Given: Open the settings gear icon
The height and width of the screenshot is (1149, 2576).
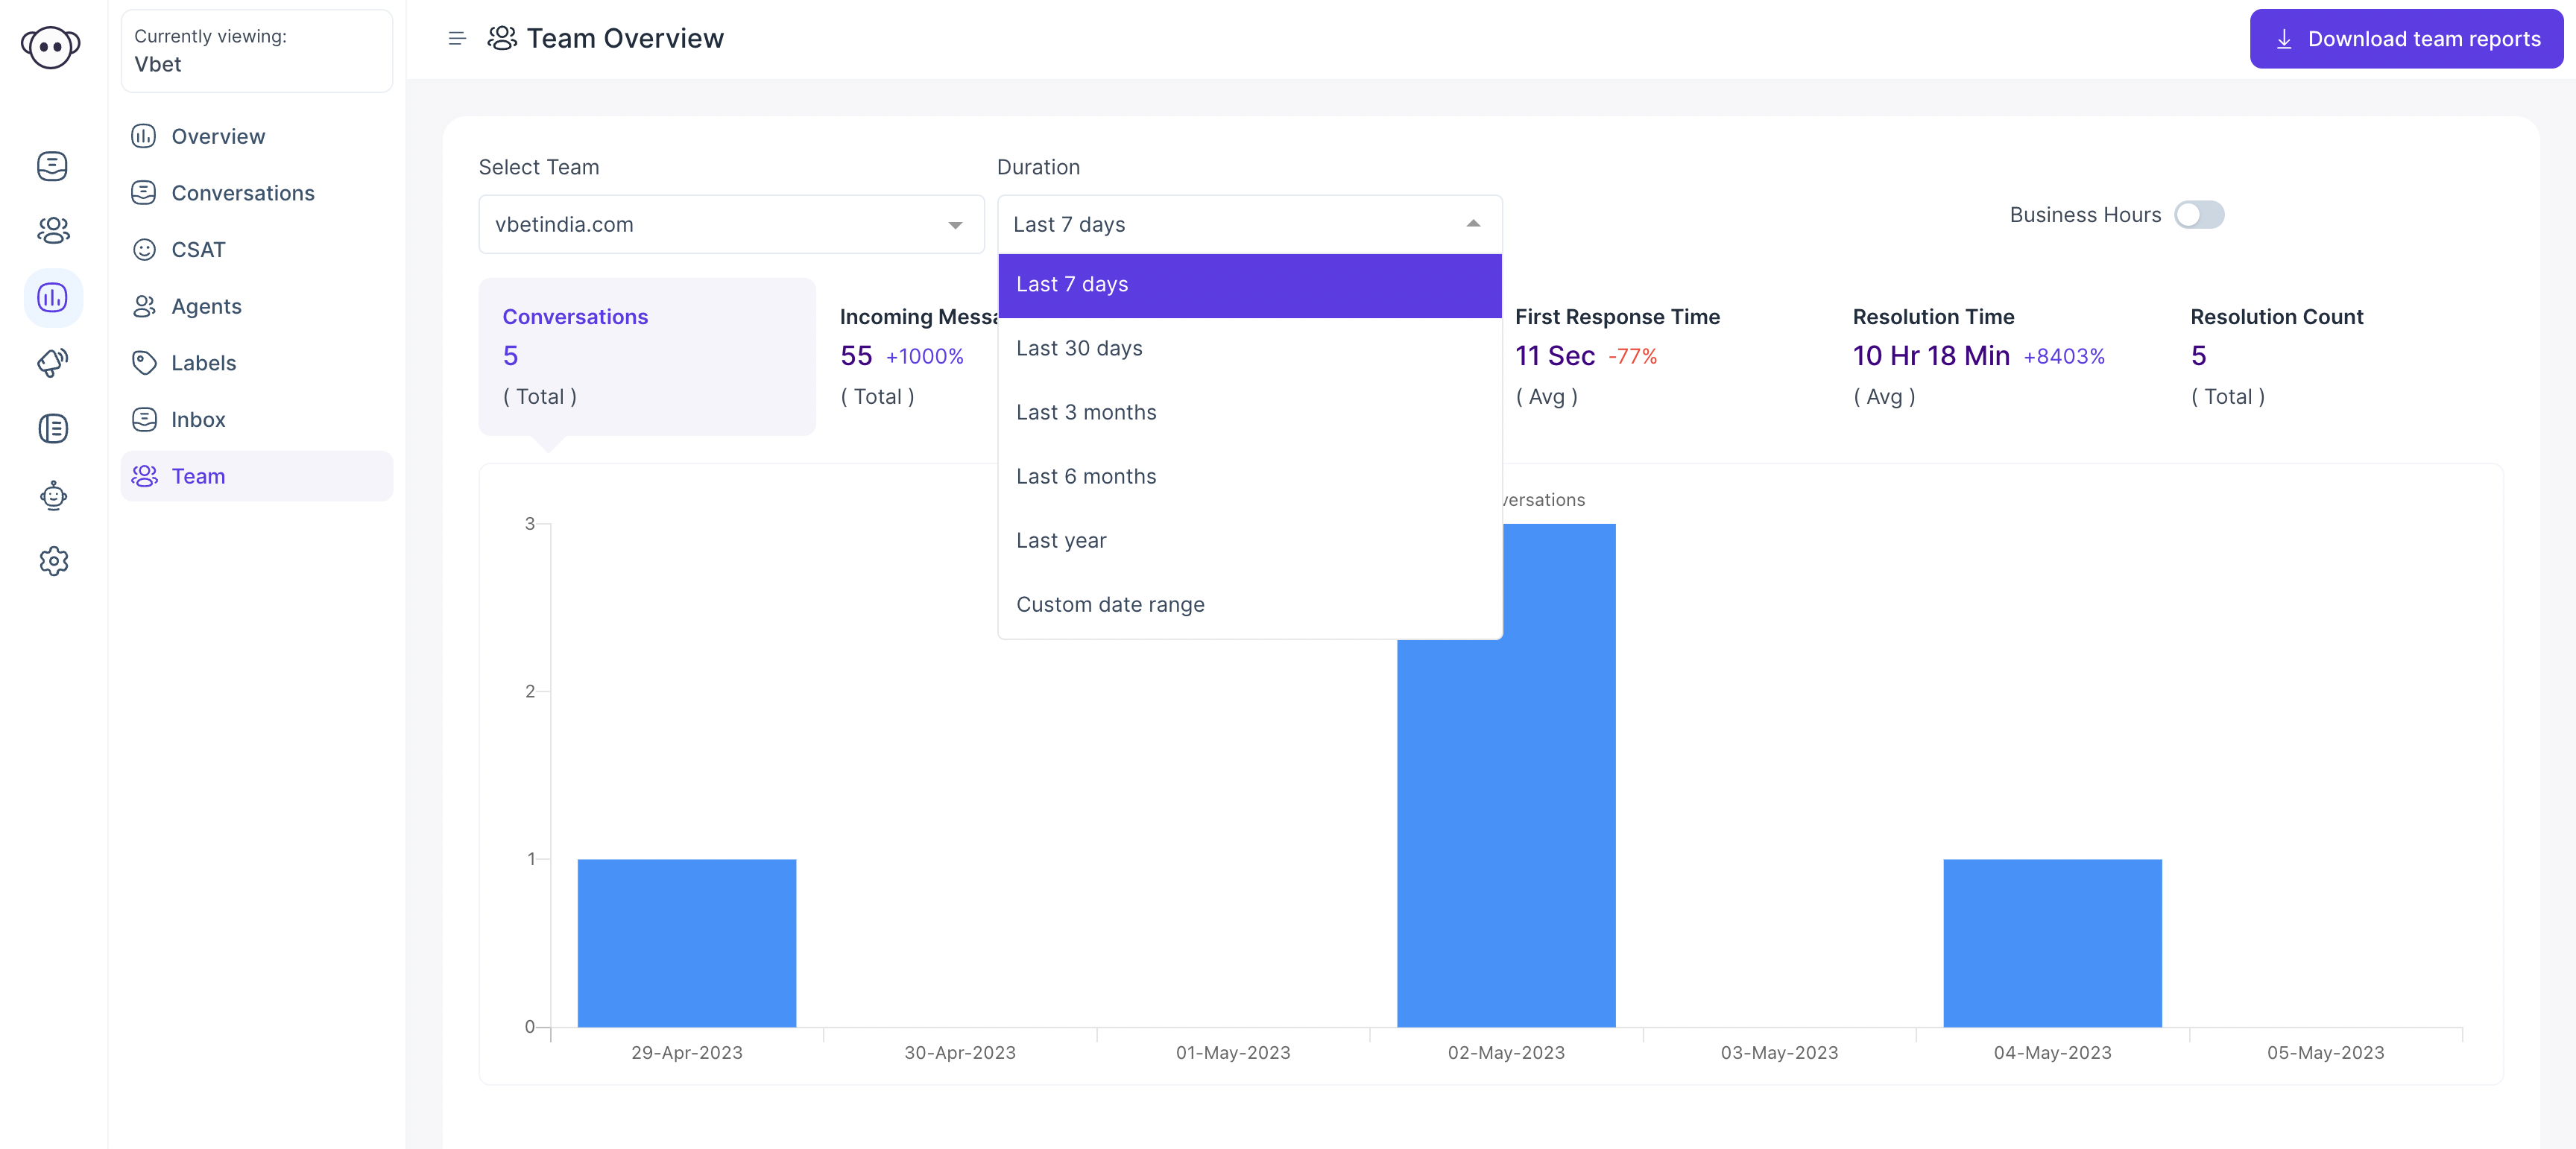Looking at the screenshot, I should tap(53, 561).
